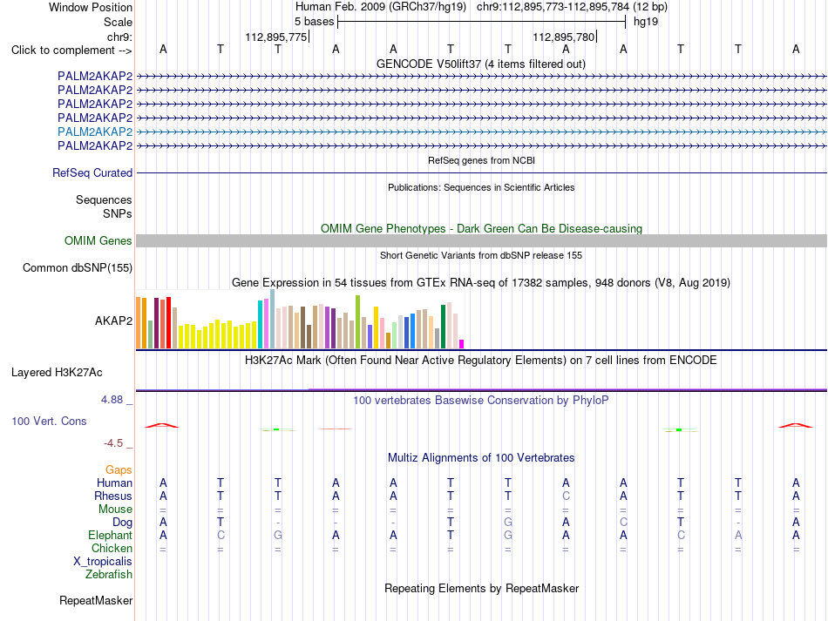Click the Window Position label

tap(91, 7)
